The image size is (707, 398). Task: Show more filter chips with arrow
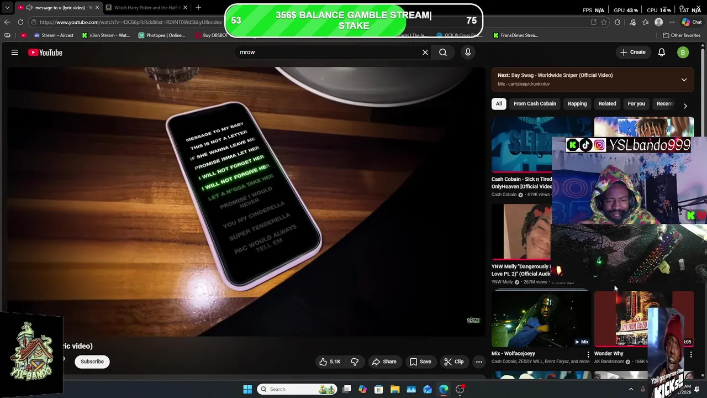(685, 106)
